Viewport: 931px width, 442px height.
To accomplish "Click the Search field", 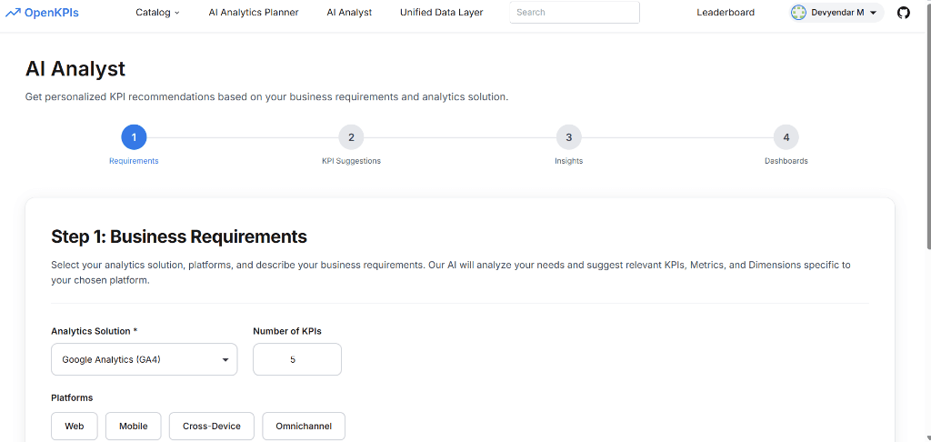I will [x=575, y=12].
